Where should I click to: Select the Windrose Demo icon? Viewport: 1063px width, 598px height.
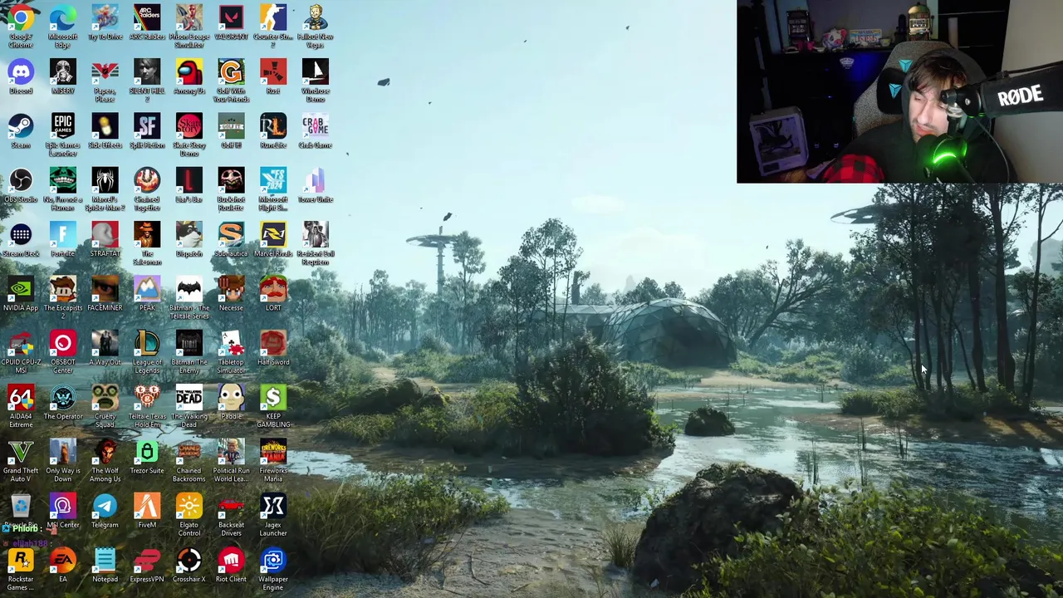coord(316,81)
